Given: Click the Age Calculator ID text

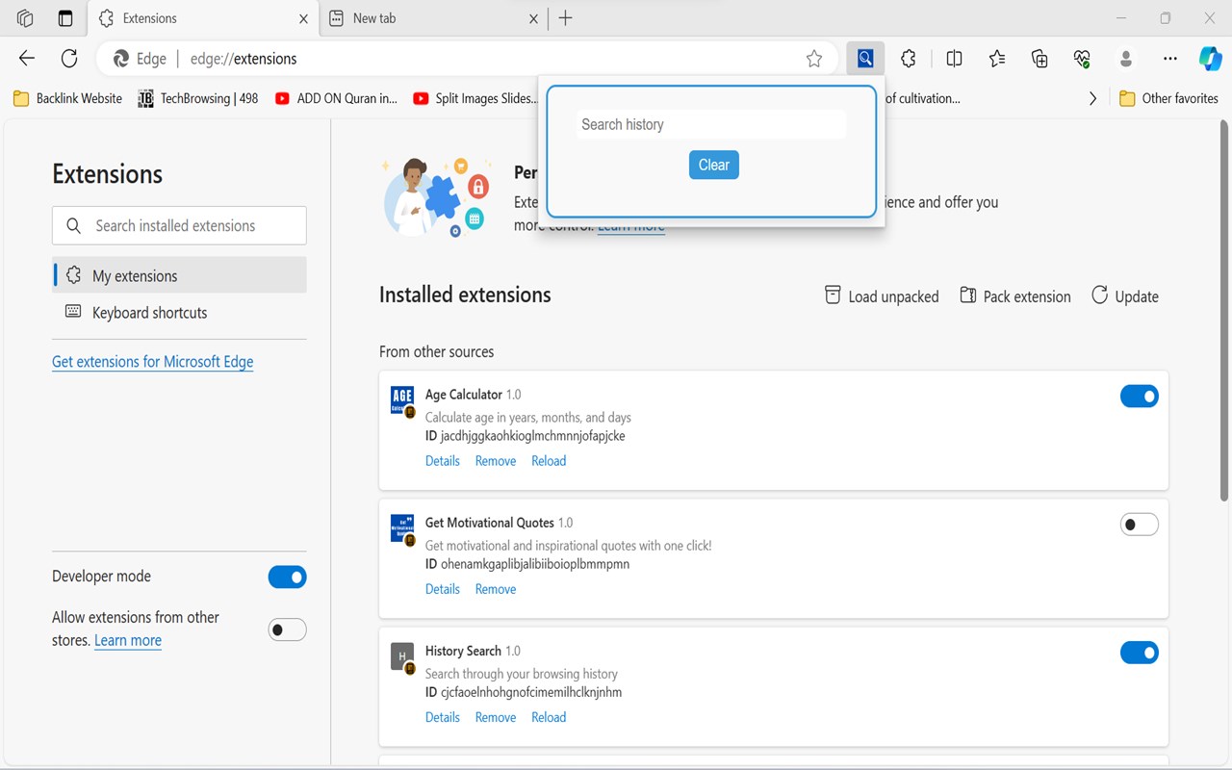Looking at the screenshot, I should pyautogui.click(x=526, y=436).
